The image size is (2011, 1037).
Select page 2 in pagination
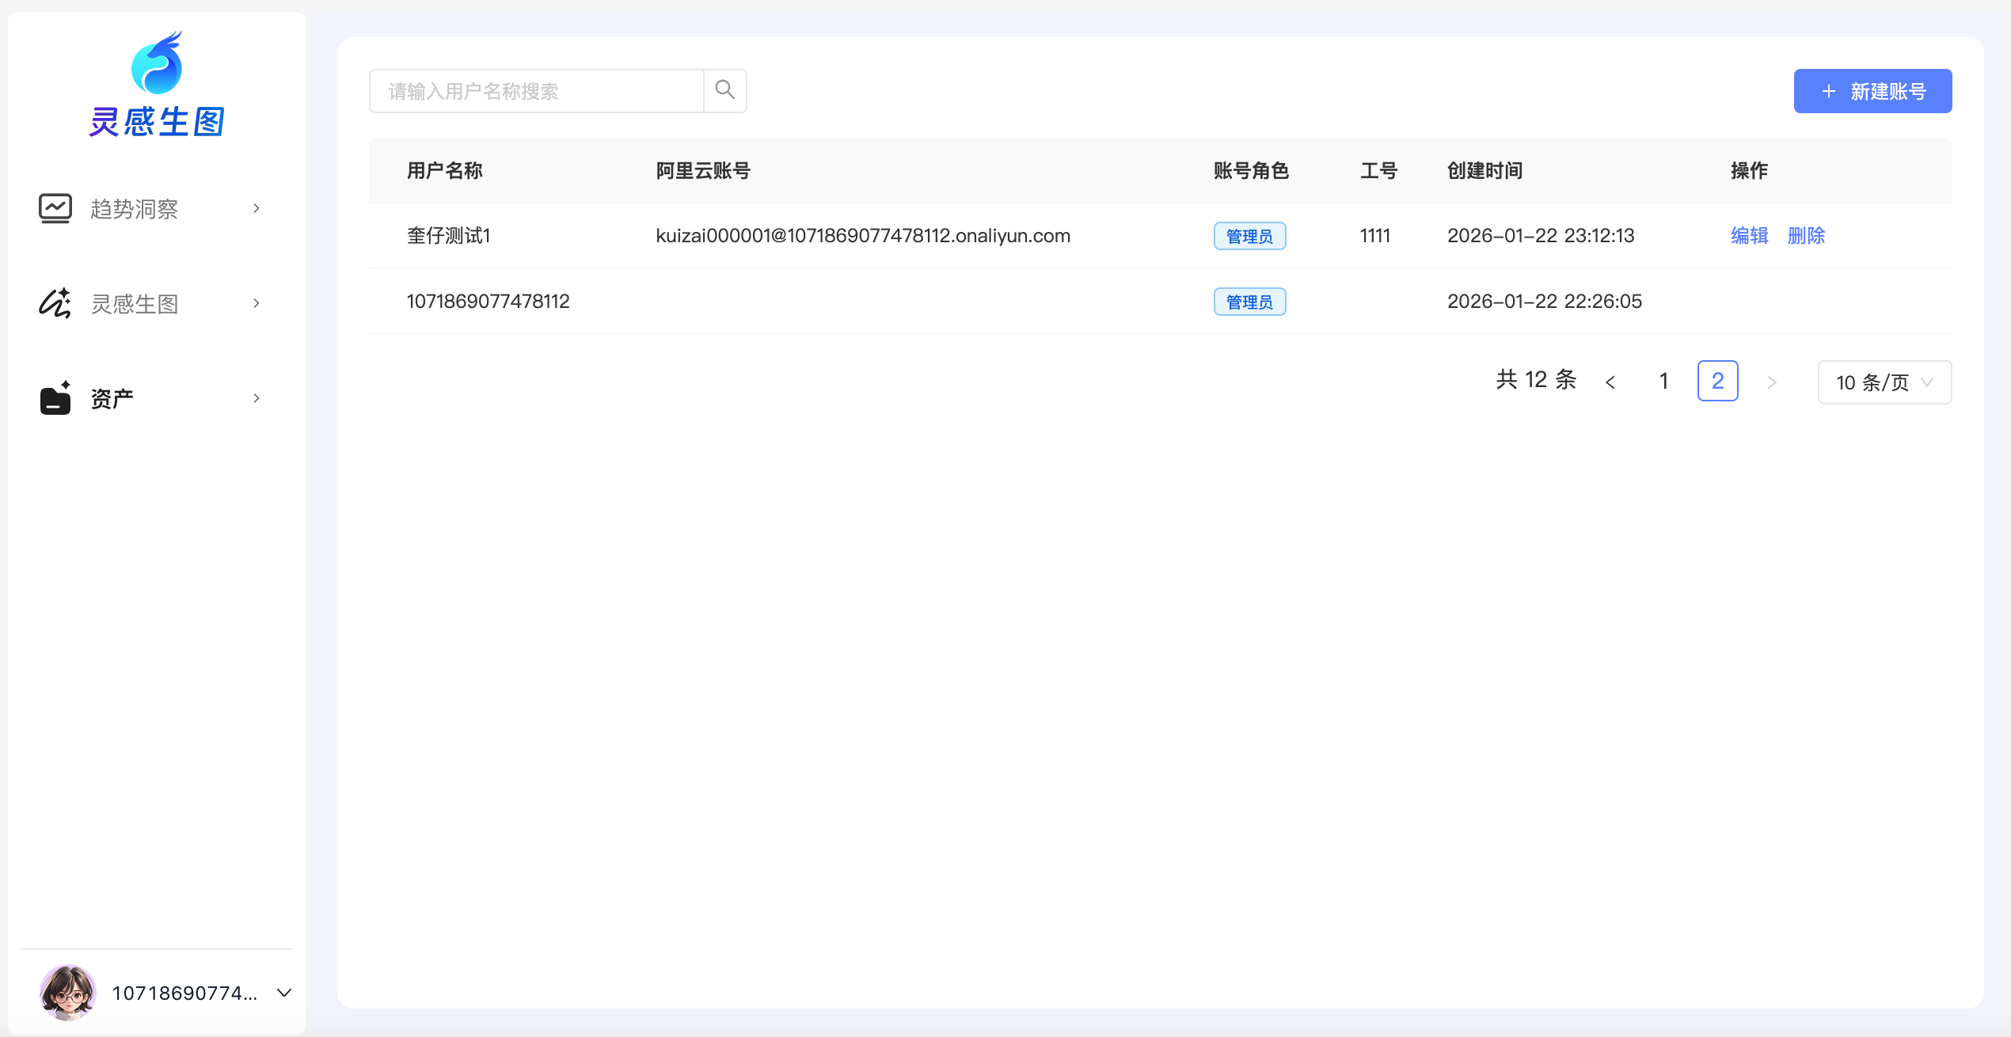pos(1717,382)
